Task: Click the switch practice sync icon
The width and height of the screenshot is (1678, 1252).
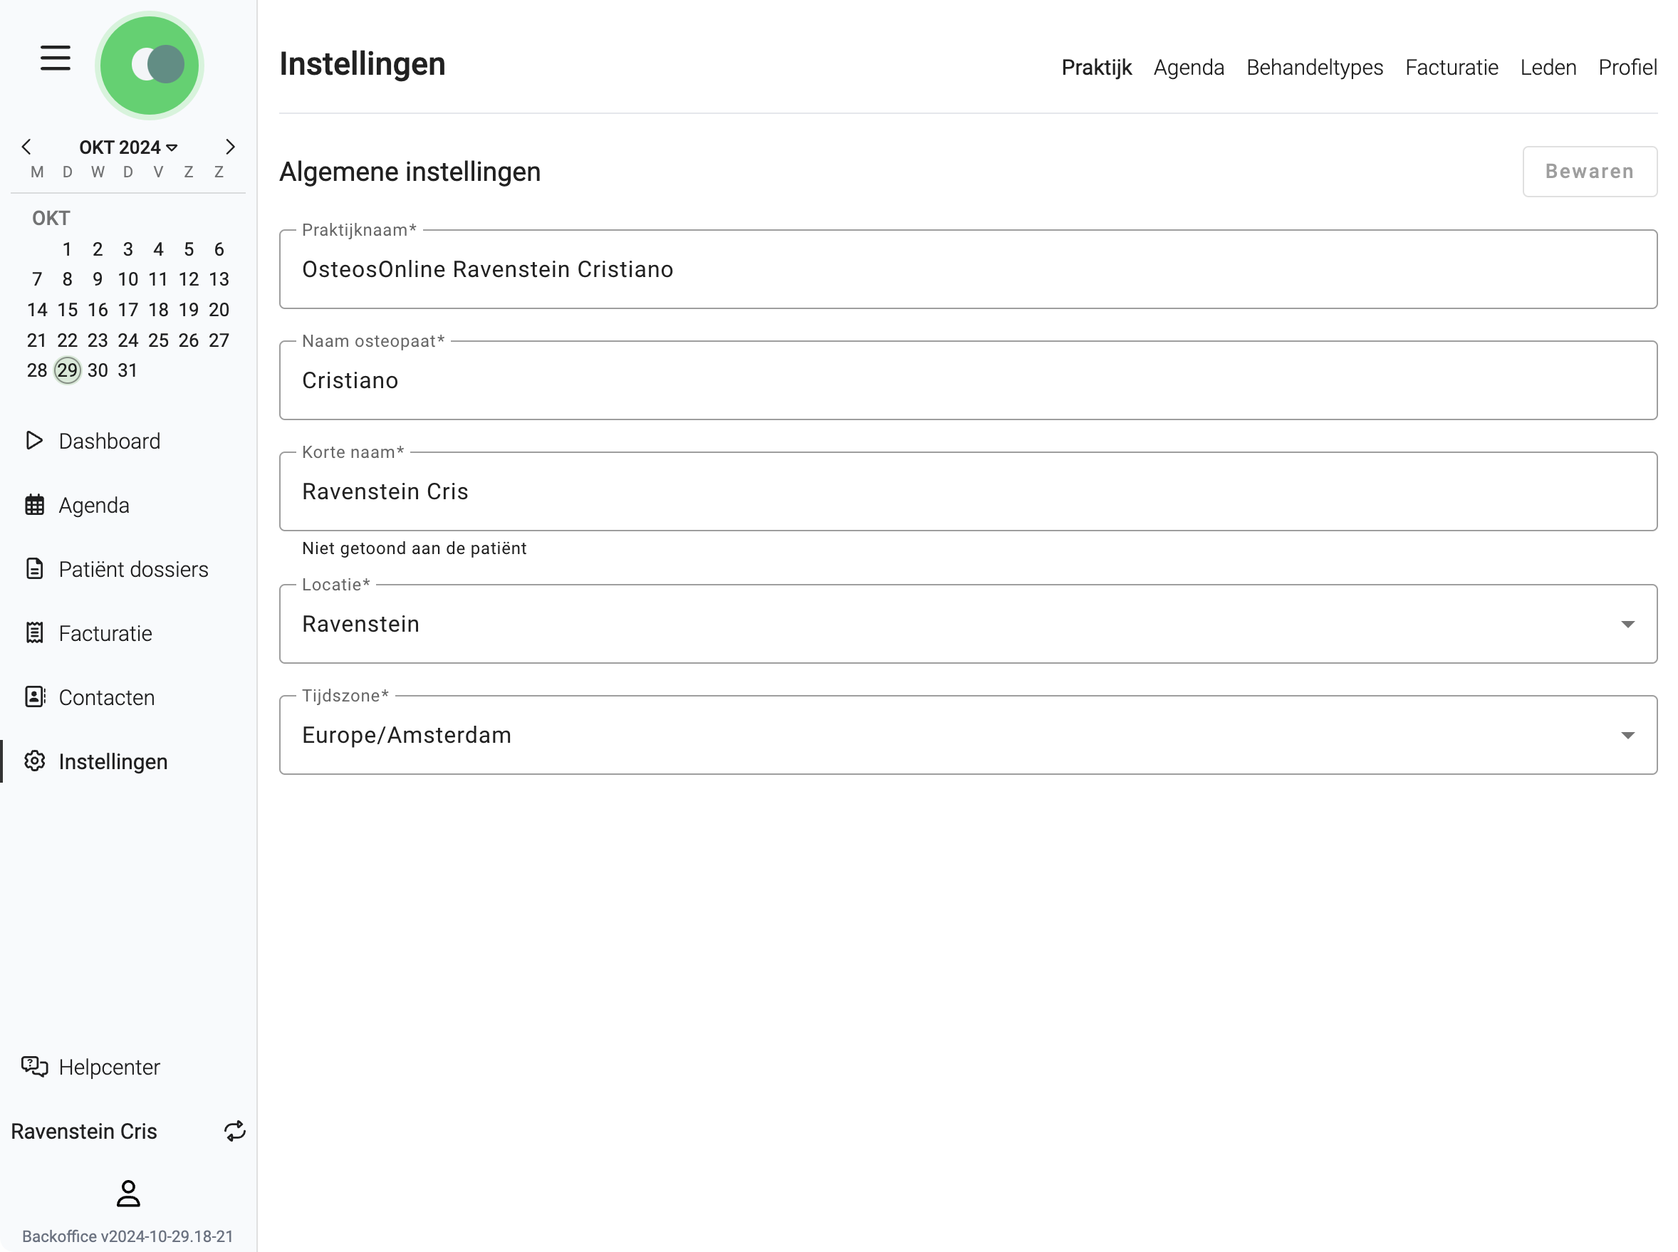Action: point(234,1131)
